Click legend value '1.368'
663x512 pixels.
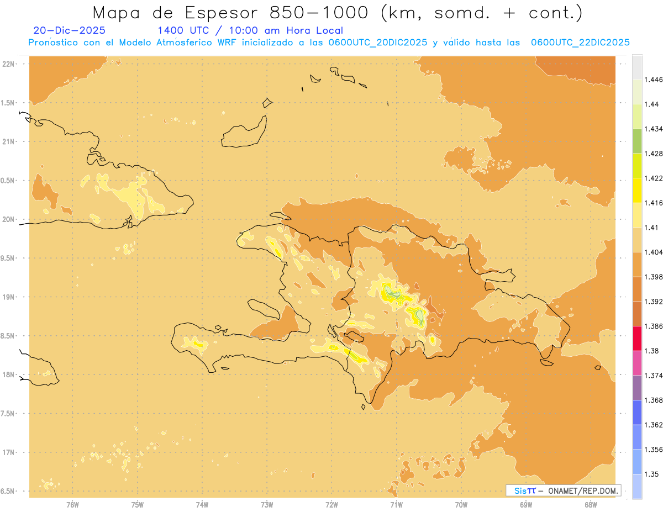pos(654,400)
